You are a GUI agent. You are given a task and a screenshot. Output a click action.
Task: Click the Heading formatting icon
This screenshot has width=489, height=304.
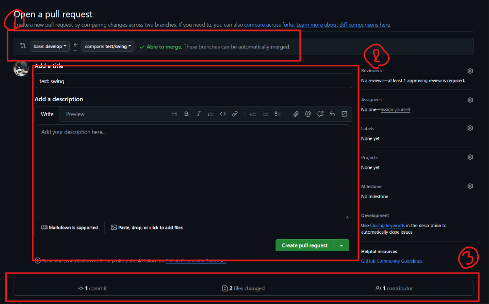click(174, 114)
